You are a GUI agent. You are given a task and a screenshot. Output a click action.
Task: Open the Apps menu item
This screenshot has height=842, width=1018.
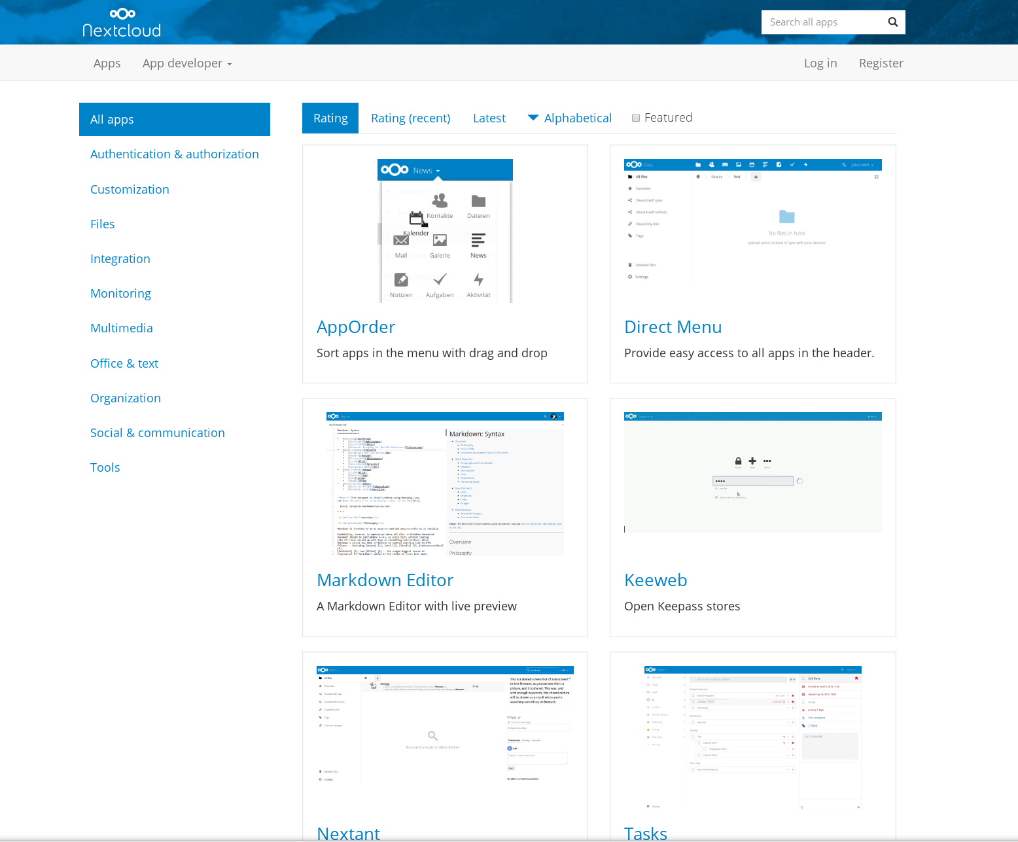tap(107, 63)
